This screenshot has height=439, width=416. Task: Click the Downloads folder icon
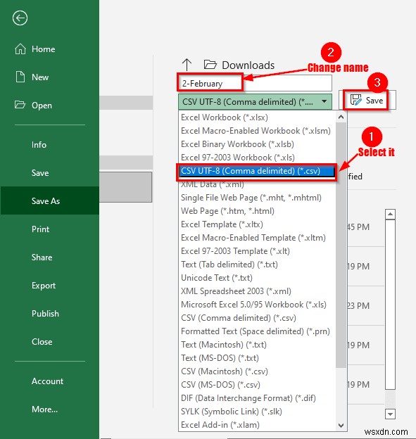pos(210,65)
